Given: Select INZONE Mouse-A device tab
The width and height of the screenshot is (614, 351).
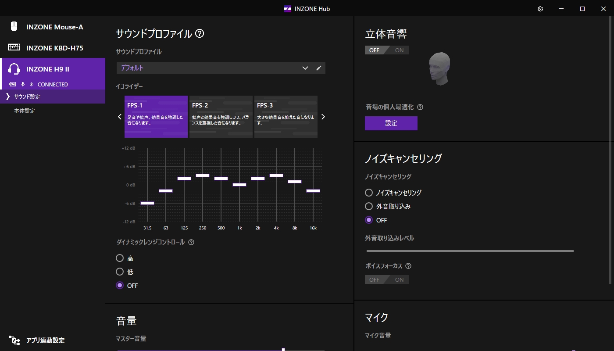Looking at the screenshot, I should 53,27.
